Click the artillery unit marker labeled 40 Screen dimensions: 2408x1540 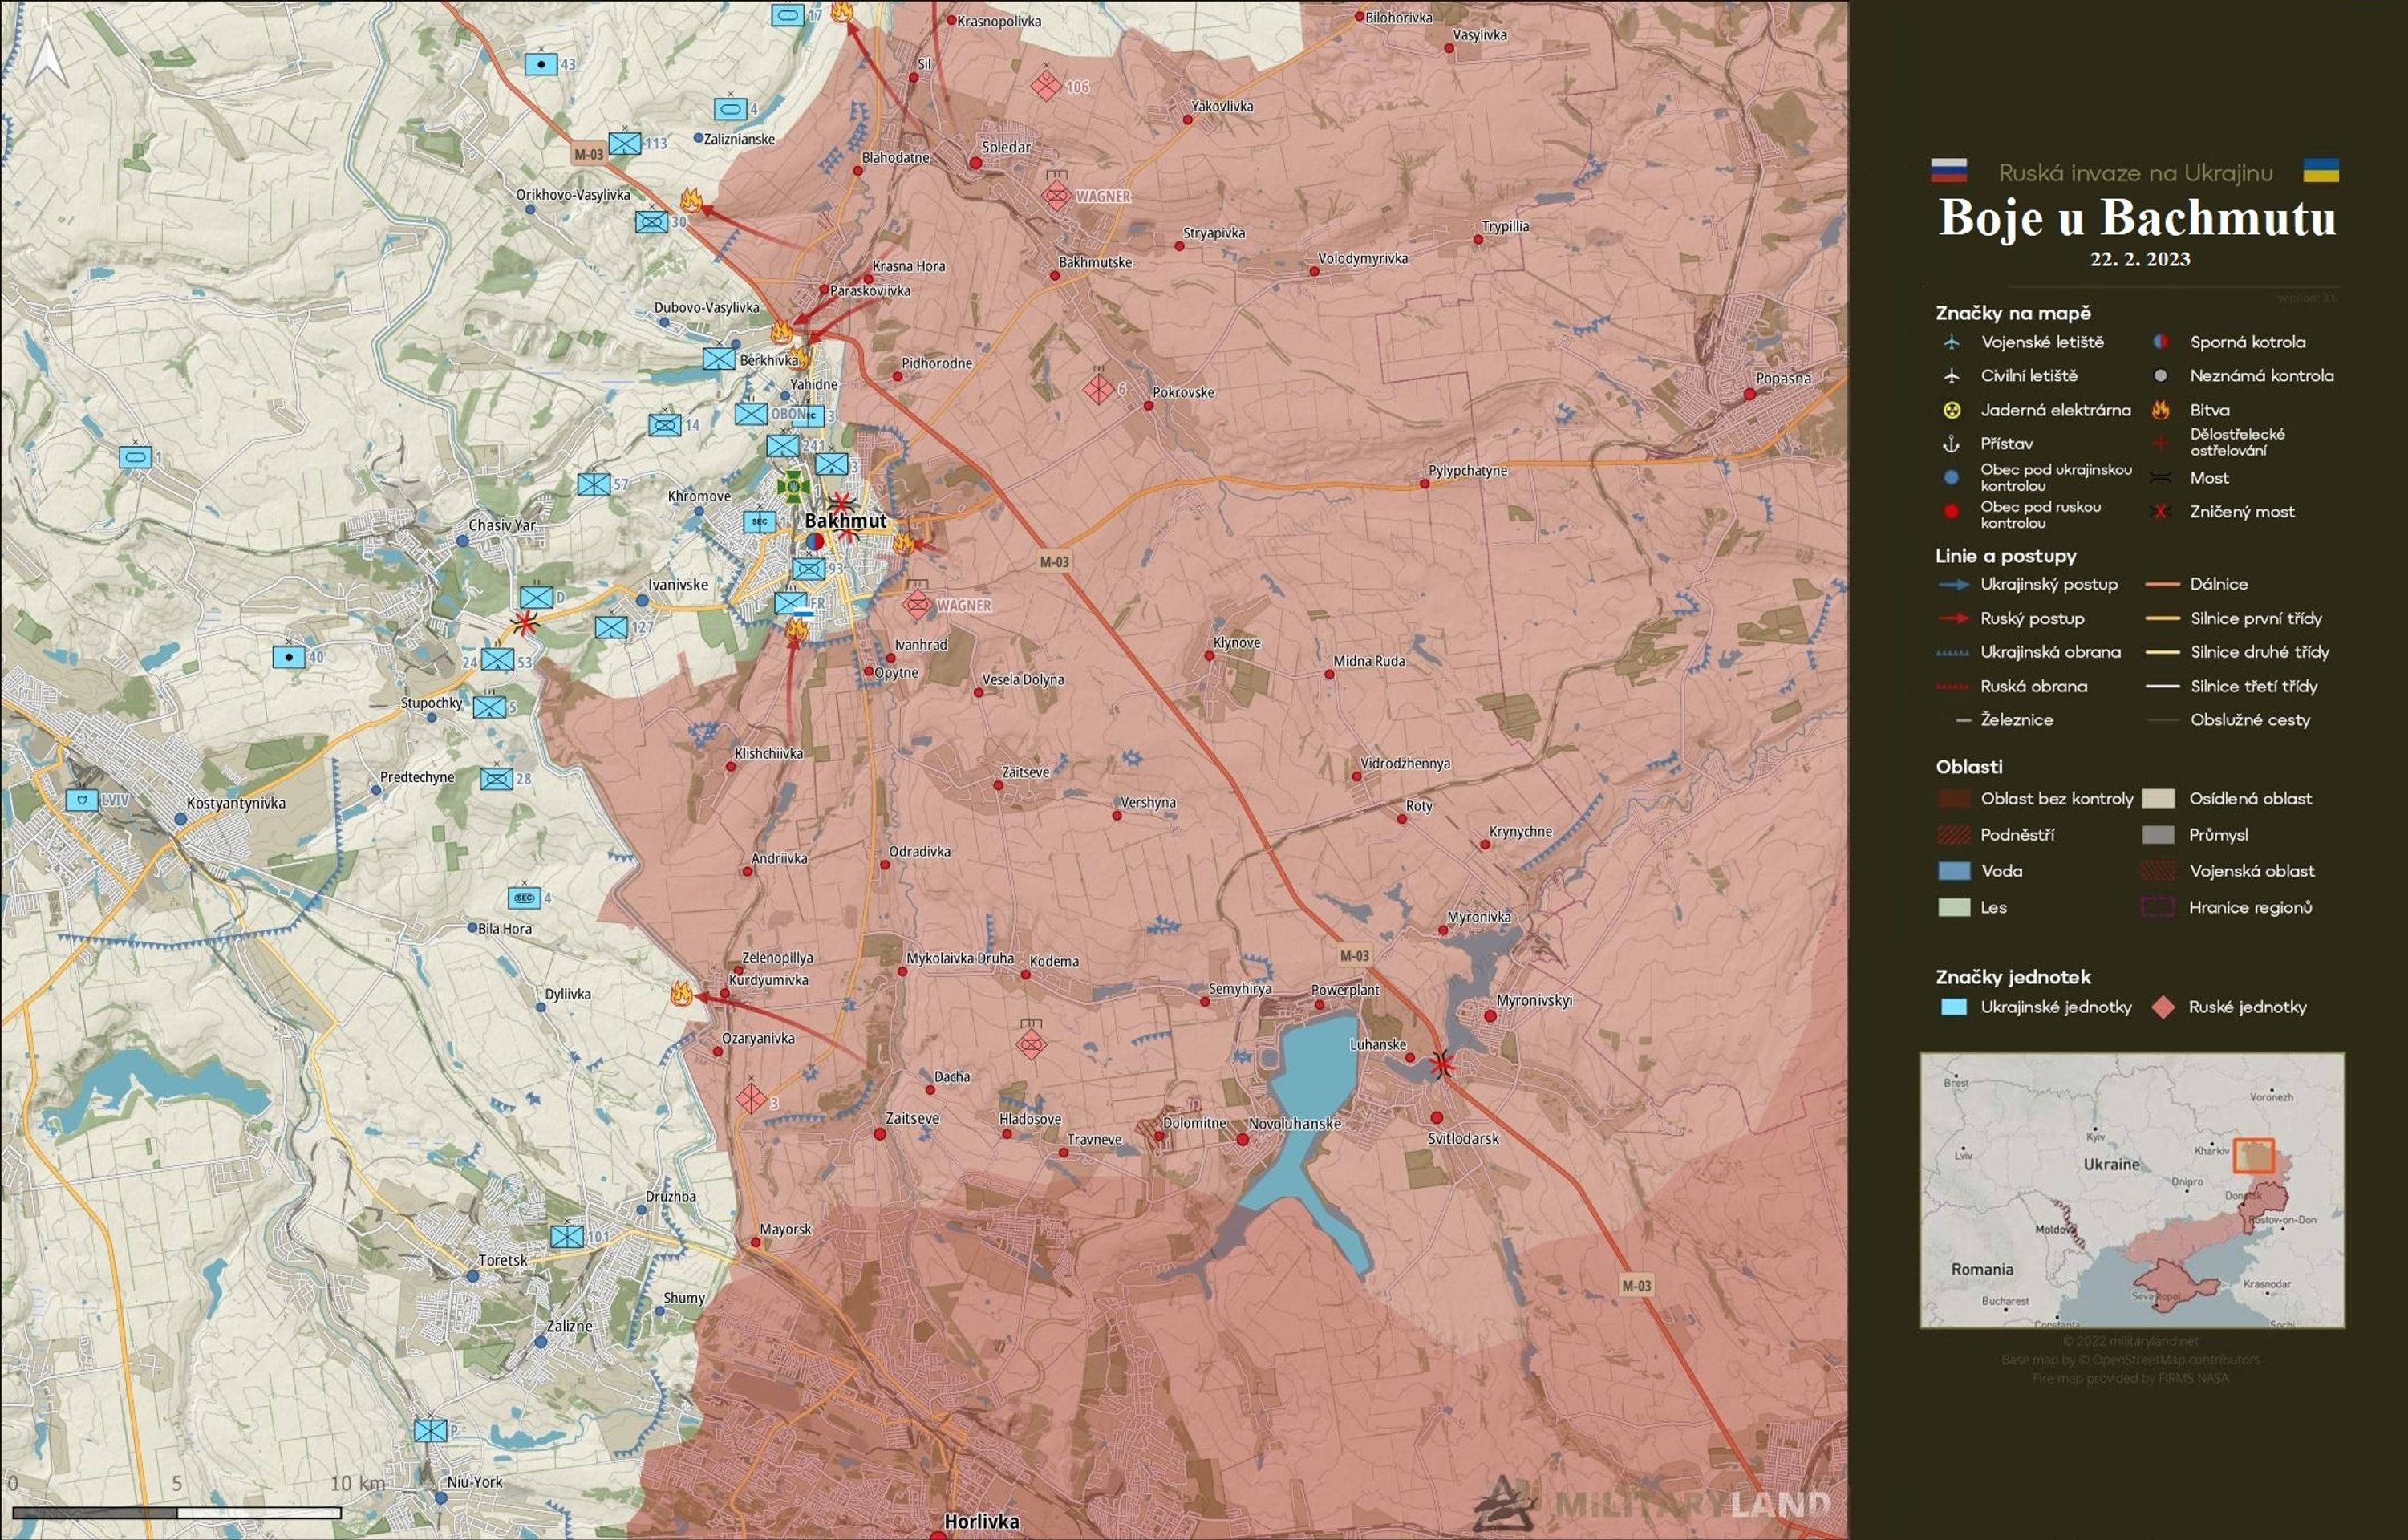(x=289, y=657)
